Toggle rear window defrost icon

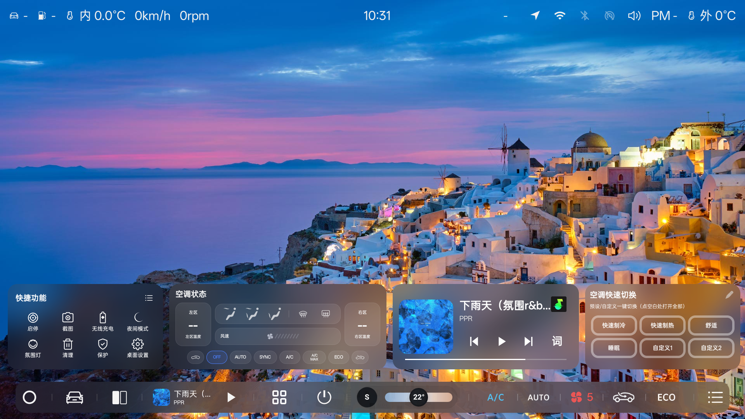click(326, 314)
